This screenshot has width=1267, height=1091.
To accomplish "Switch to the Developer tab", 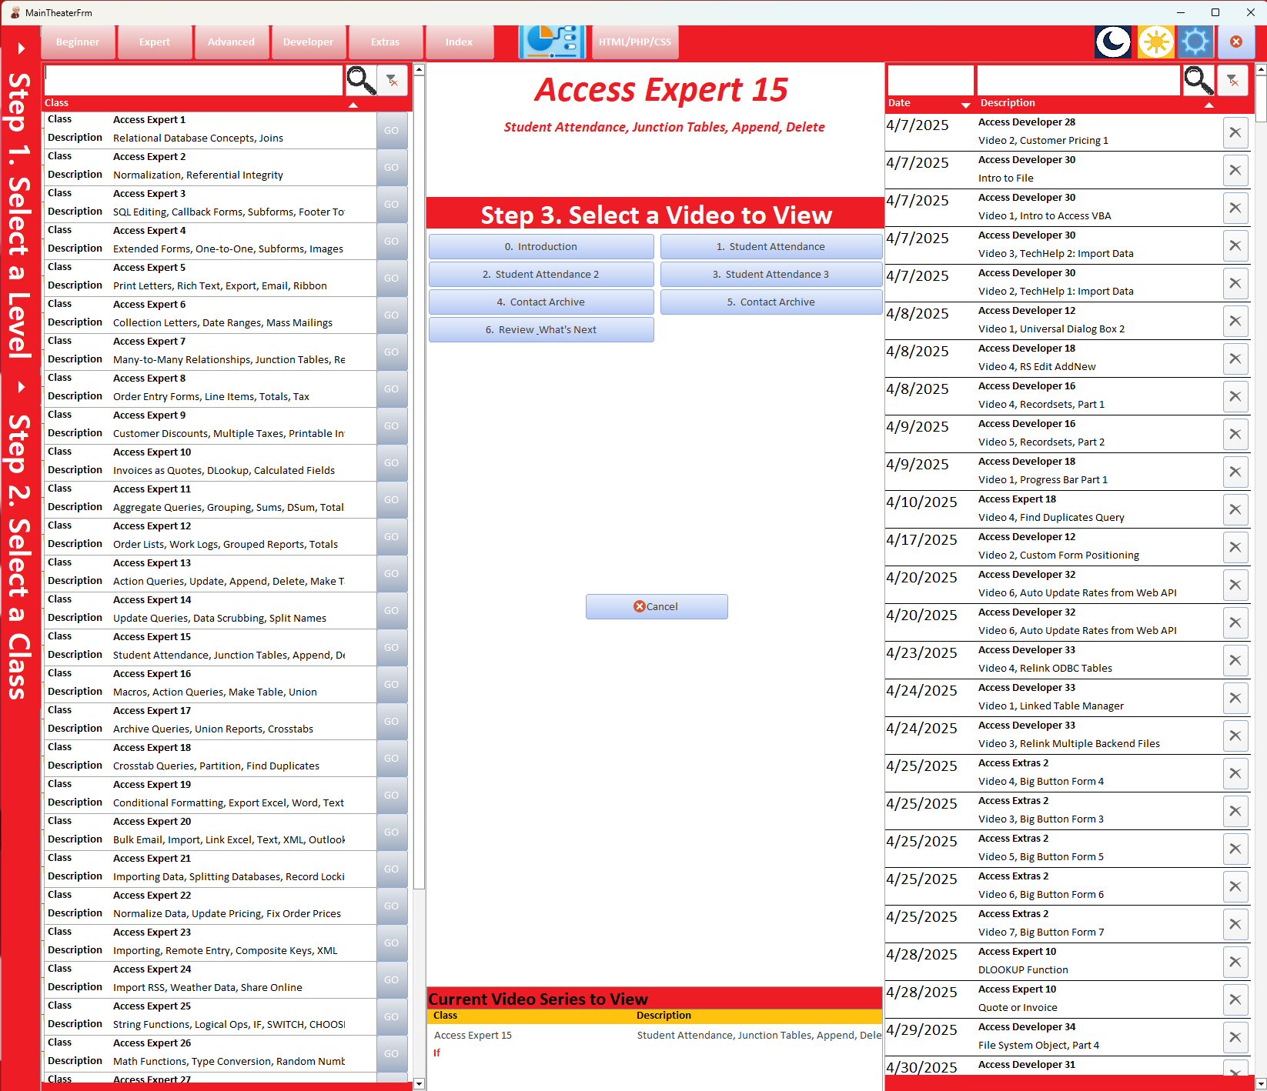I will click(308, 42).
